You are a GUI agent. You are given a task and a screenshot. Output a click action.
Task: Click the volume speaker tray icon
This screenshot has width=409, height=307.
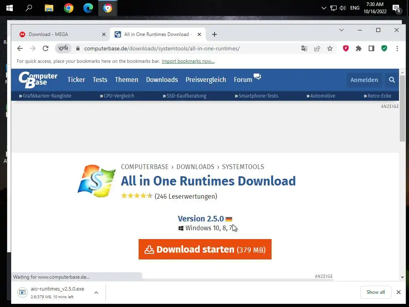pyautogui.click(x=343, y=8)
